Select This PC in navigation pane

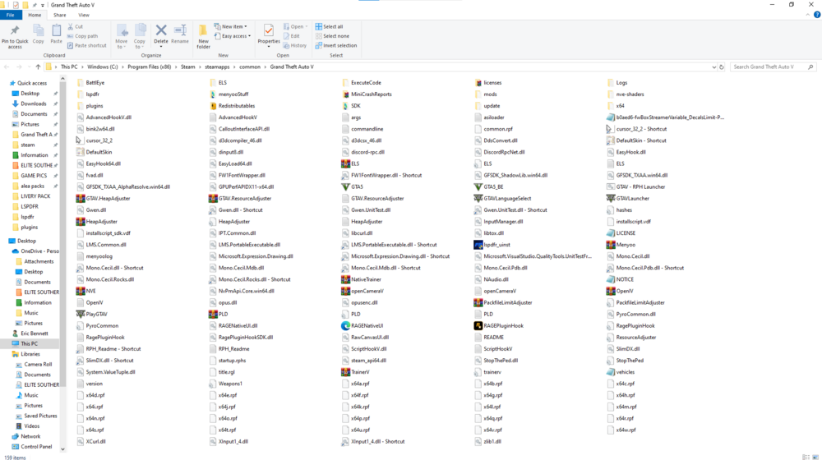point(30,343)
